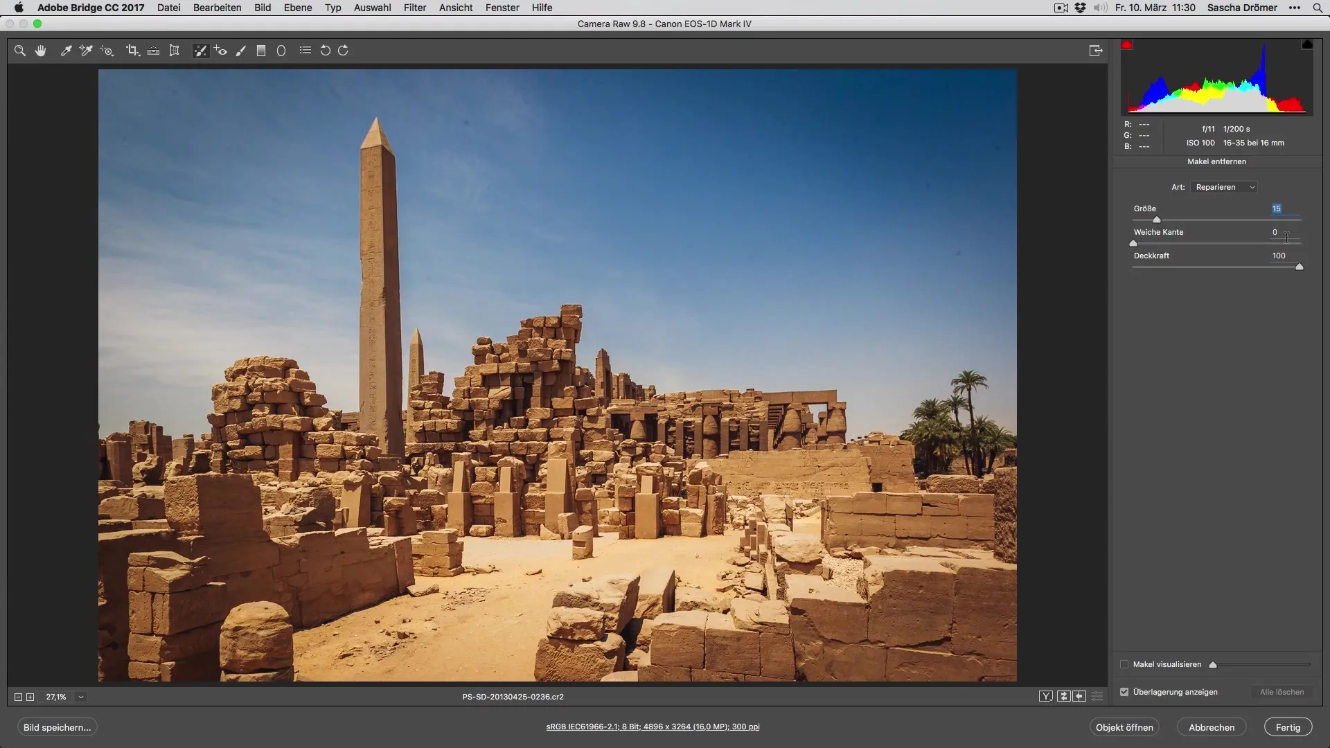Click the Bild speichern button

coord(57,727)
